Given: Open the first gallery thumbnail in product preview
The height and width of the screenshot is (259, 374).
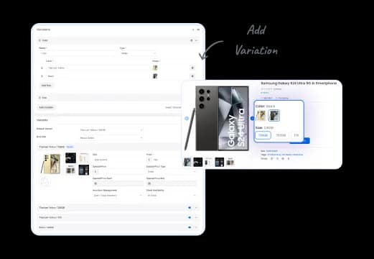Looking at the screenshot, I should click(x=187, y=162).
